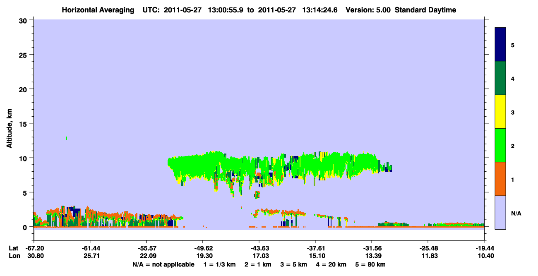
Task: Click latitude value -25.48
Action: (x=428, y=248)
